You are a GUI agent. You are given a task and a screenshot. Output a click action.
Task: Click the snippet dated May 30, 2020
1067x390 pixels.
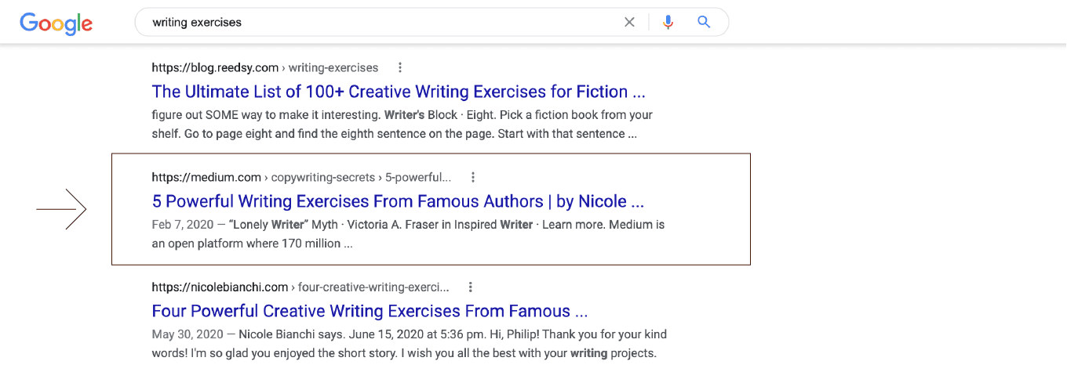click(x=408, y=343)
